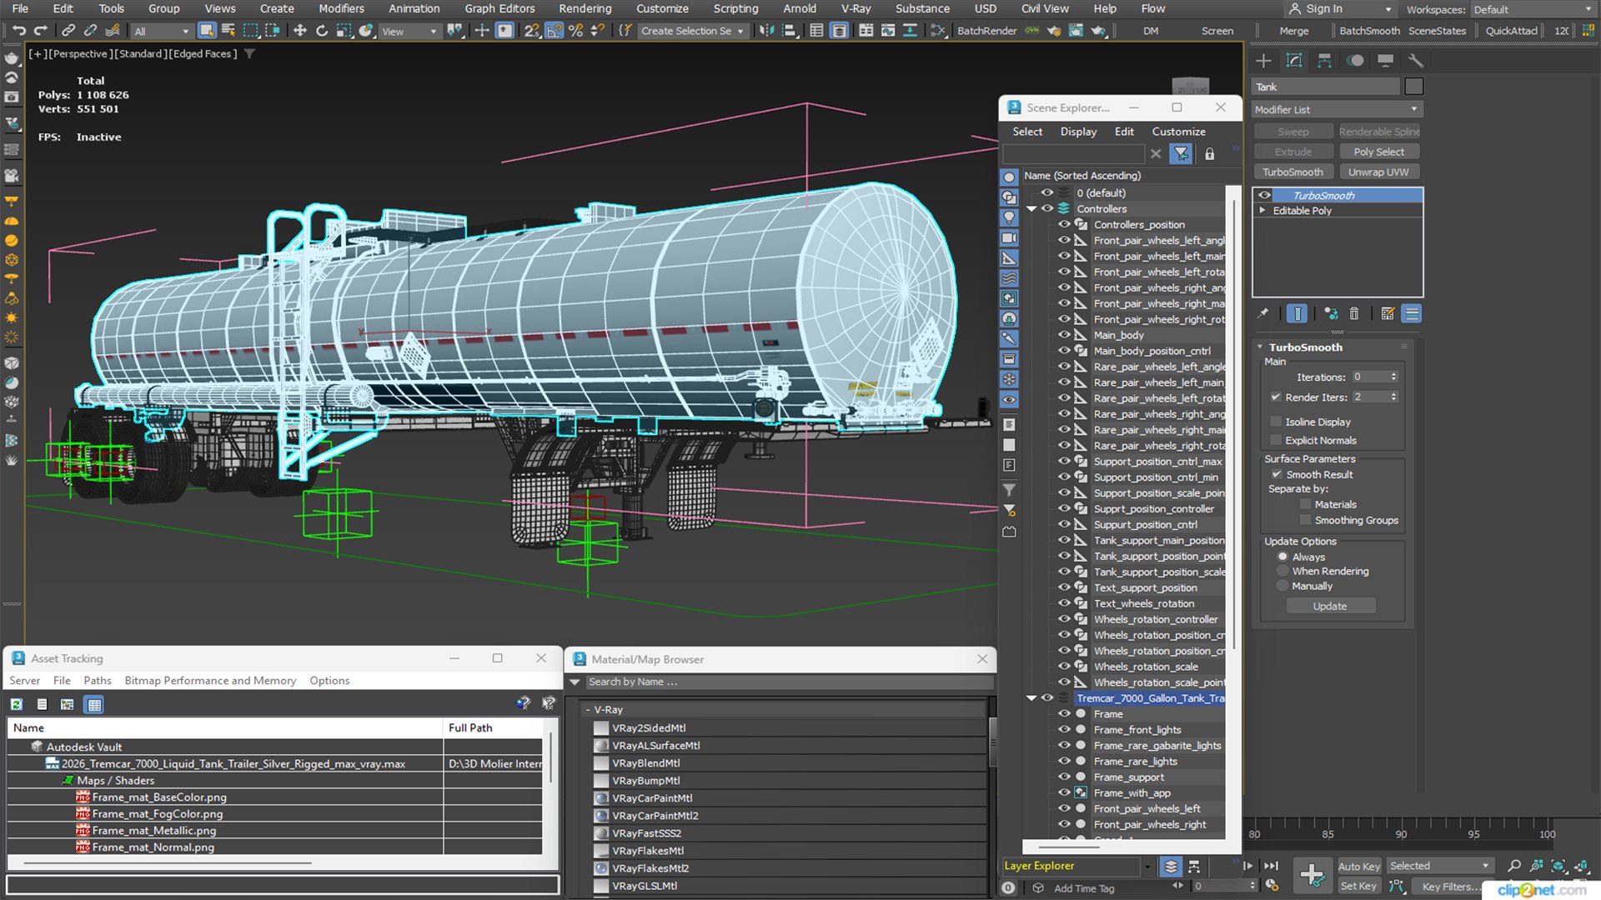The image size is (1601, 900).
Task: Toggle the Render Iters checkbox
Action: point(1276,397)
